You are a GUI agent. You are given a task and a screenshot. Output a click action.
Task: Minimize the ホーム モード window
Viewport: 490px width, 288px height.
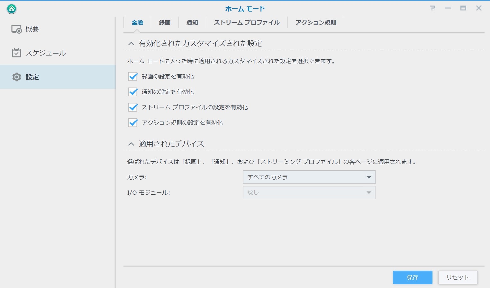pyautogui.click(x=448, y=8)
